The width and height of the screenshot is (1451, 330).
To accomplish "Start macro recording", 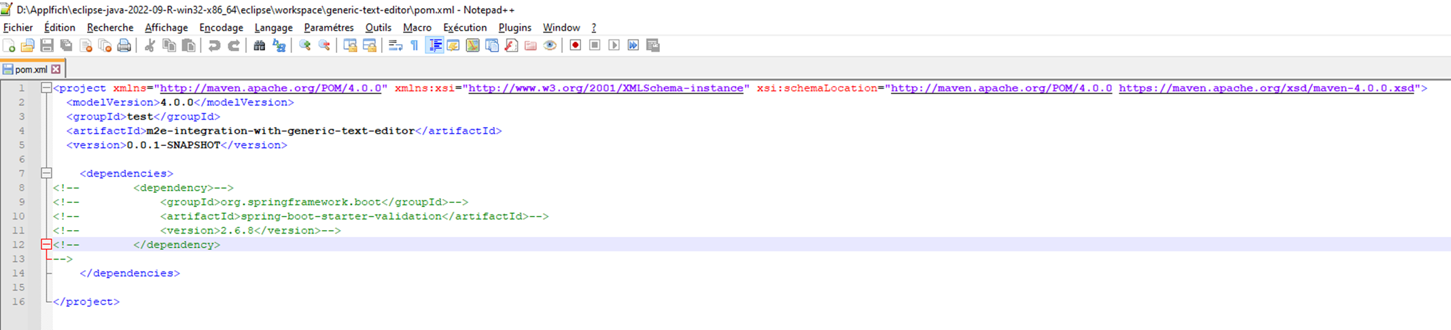I will point(575,45).
